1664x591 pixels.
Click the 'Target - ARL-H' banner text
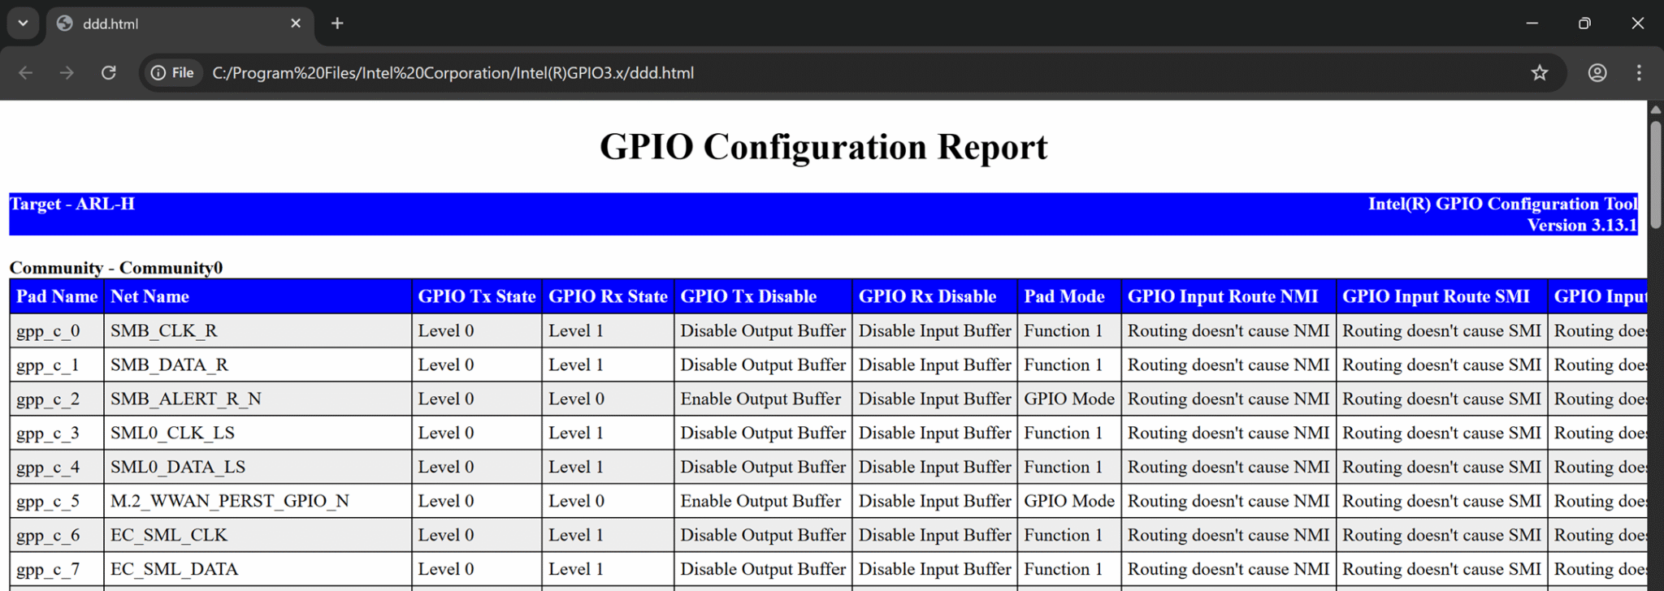pyautogui.click(x=72, y=204)
